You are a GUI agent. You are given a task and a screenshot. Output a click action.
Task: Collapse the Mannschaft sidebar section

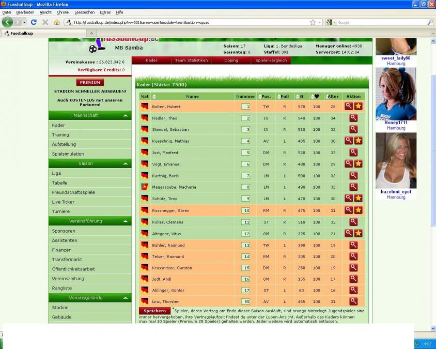click(126, 115)
